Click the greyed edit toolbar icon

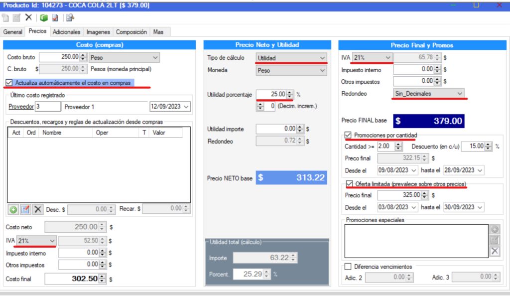[x=16, y=17]
